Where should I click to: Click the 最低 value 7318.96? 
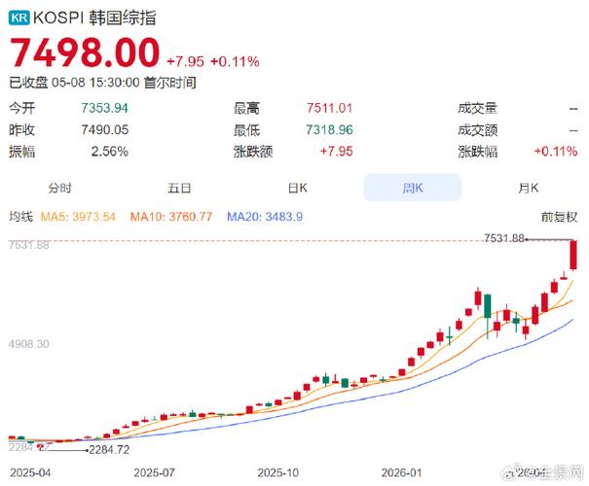(329, 129)
